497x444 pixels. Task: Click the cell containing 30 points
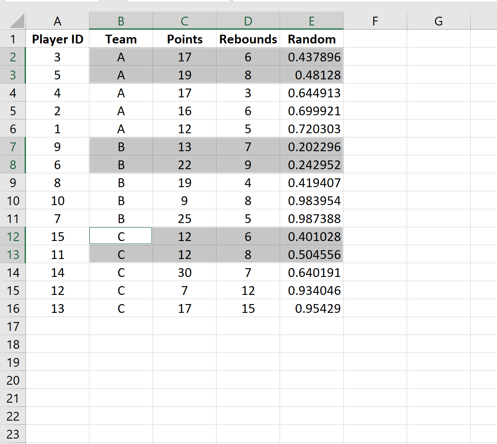click(184, 273)
